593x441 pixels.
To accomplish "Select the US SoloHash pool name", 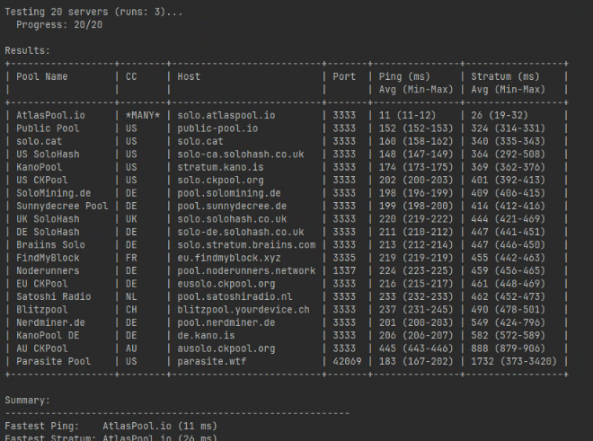I will tap(48, 154).
